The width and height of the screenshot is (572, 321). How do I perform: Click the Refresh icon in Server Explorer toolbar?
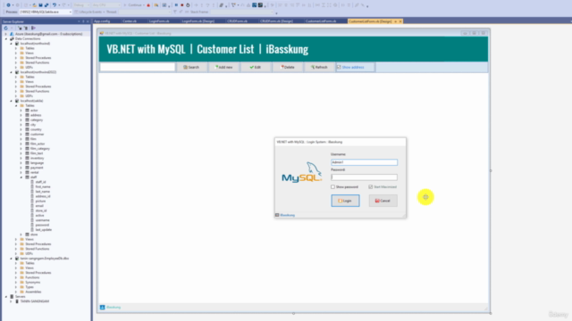click(x=5, y=28)
